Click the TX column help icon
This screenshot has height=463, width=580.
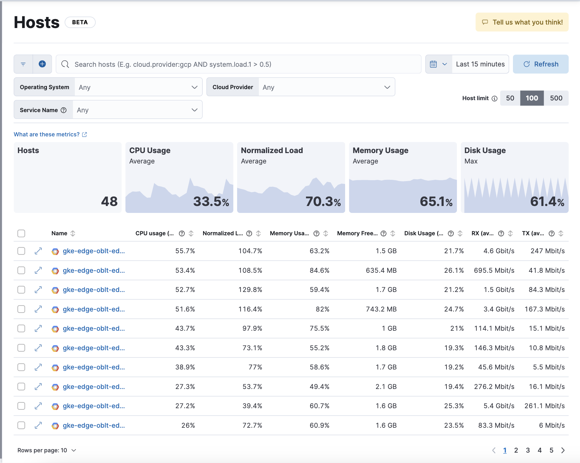tap(552, 233)
